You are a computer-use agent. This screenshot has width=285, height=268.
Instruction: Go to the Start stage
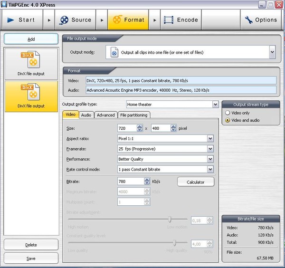coord(22,19)
